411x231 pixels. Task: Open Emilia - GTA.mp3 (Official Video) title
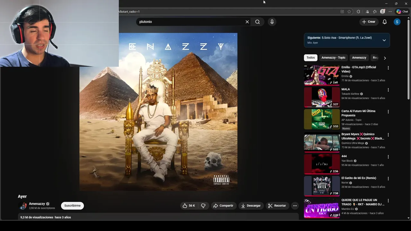click(359, 69)
